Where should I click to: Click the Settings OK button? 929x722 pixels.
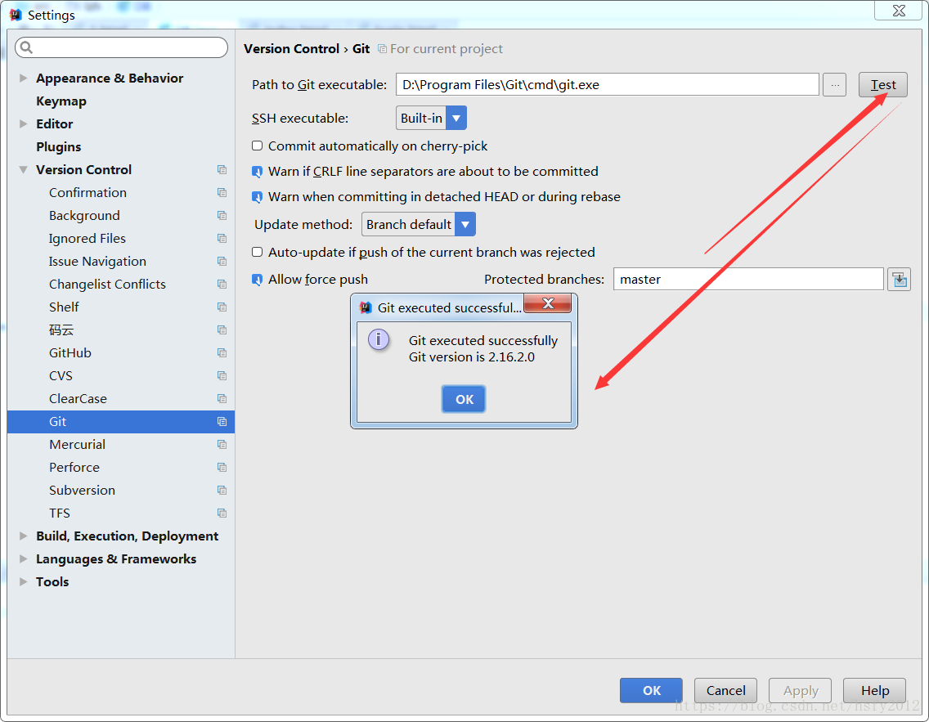[x=651, y=691]
